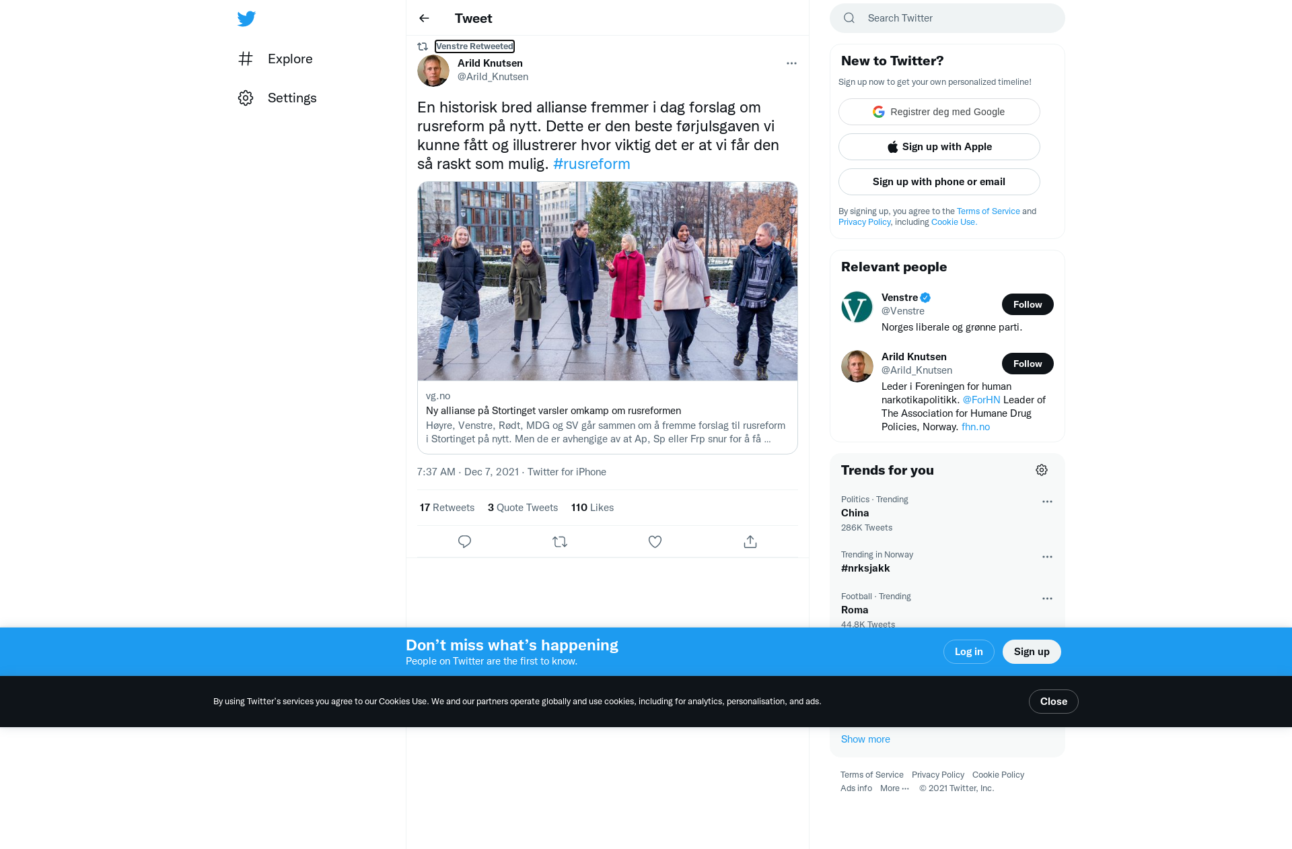Viewport: 1292px width, 849px height.
Task: View the 110 Likes list
Action: point(592,508)
